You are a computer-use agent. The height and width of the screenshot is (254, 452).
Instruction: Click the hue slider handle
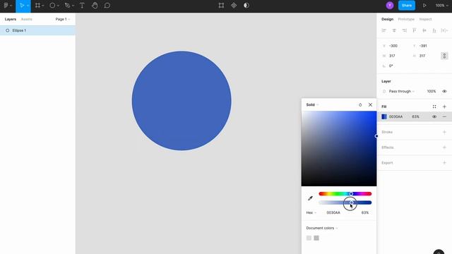click(x=351, y=194)
